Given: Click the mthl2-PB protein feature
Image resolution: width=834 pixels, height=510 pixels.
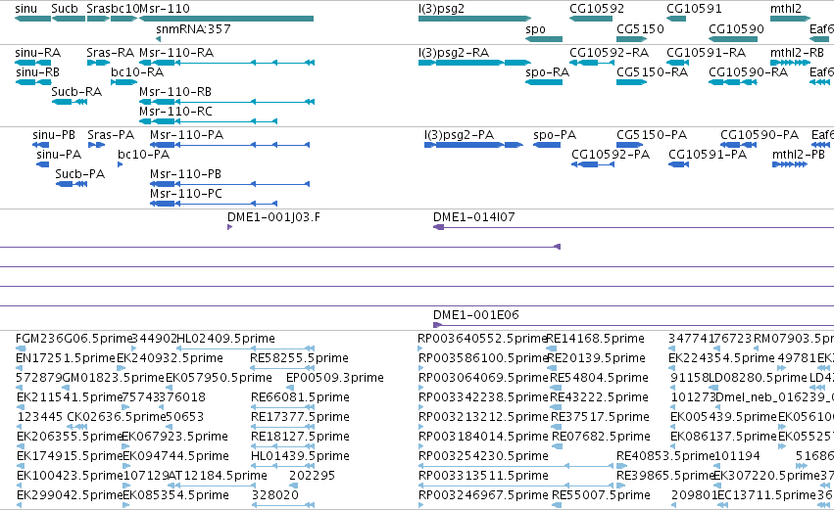Looking at the screenshot, I should tap(790, 164).
